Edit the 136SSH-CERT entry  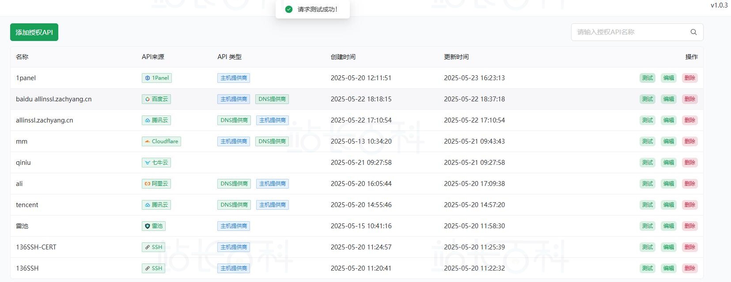[669, 247]
